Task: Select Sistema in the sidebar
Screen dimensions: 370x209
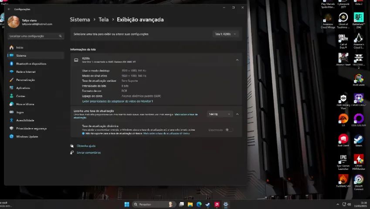Action: (x=36, y=56)
